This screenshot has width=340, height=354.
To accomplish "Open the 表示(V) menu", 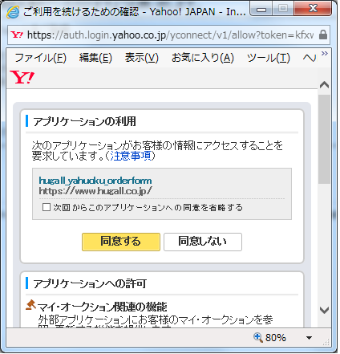I will point(142,58).
